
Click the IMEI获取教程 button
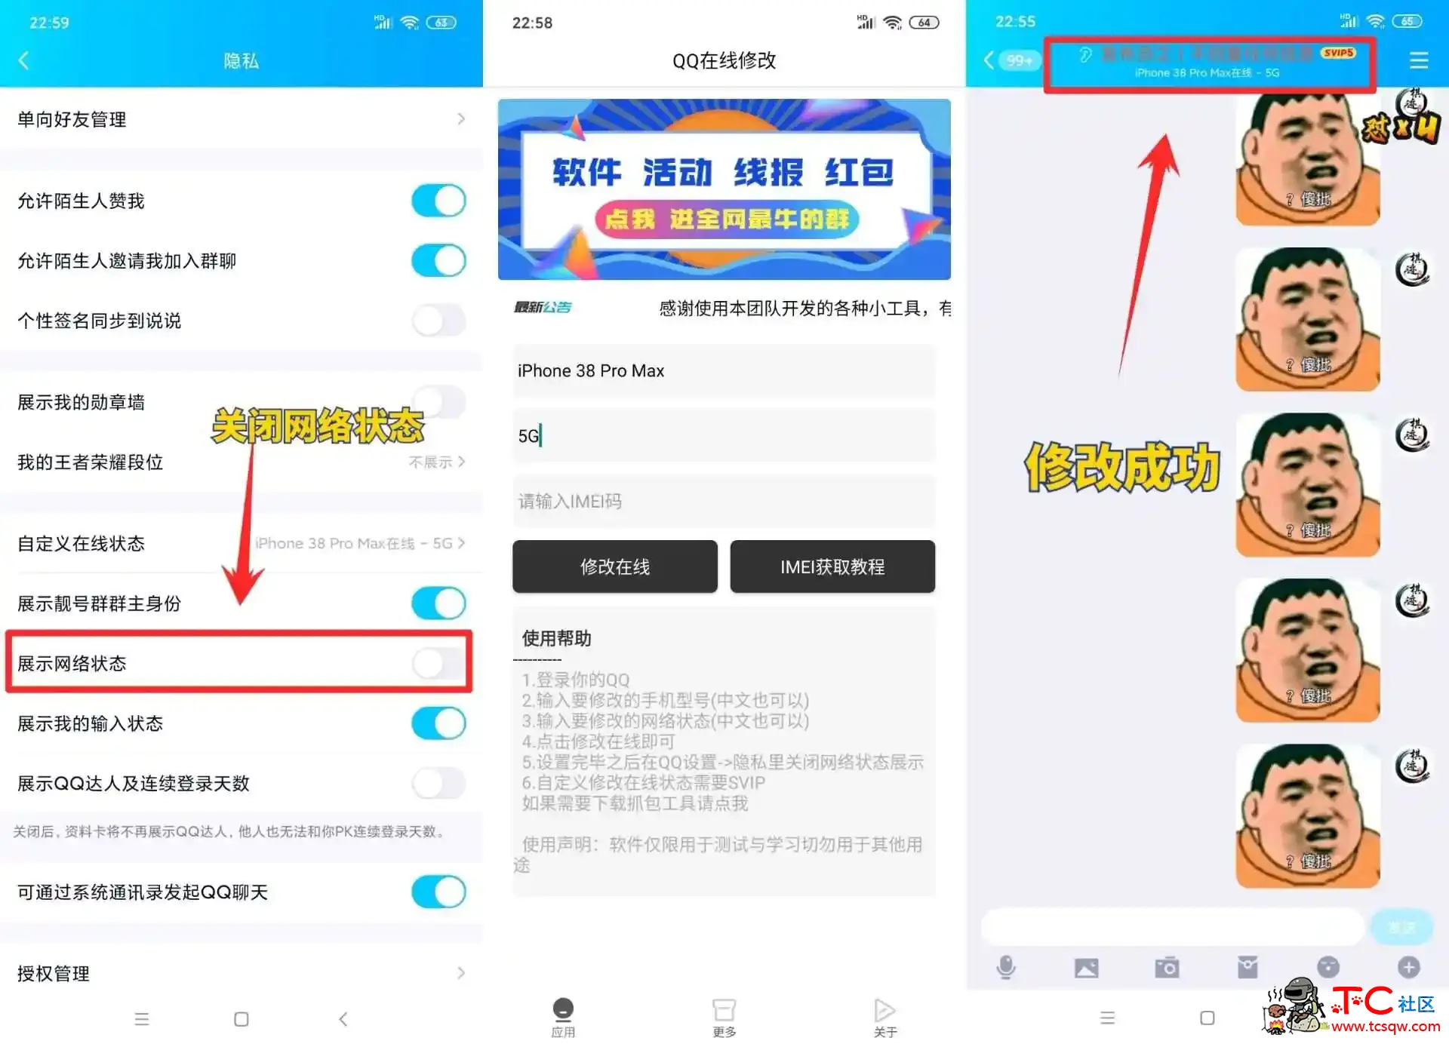(x=837, y=566)
